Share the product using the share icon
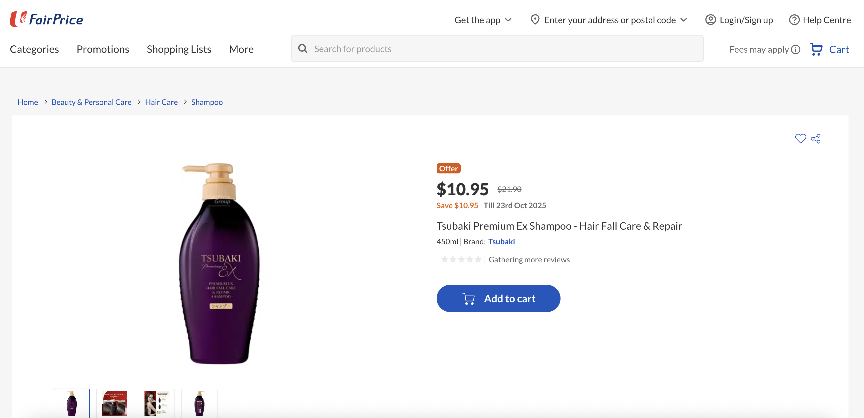This screenshot has height=418, width=864. point(816,138)
